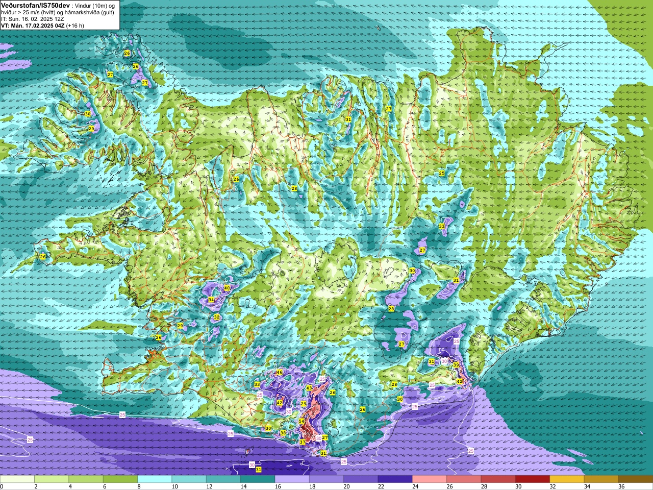Image resolution: width=653 pixels, height=490 pixels.
Task: Click the yellow 46 gust label
Action: point(279,373)
